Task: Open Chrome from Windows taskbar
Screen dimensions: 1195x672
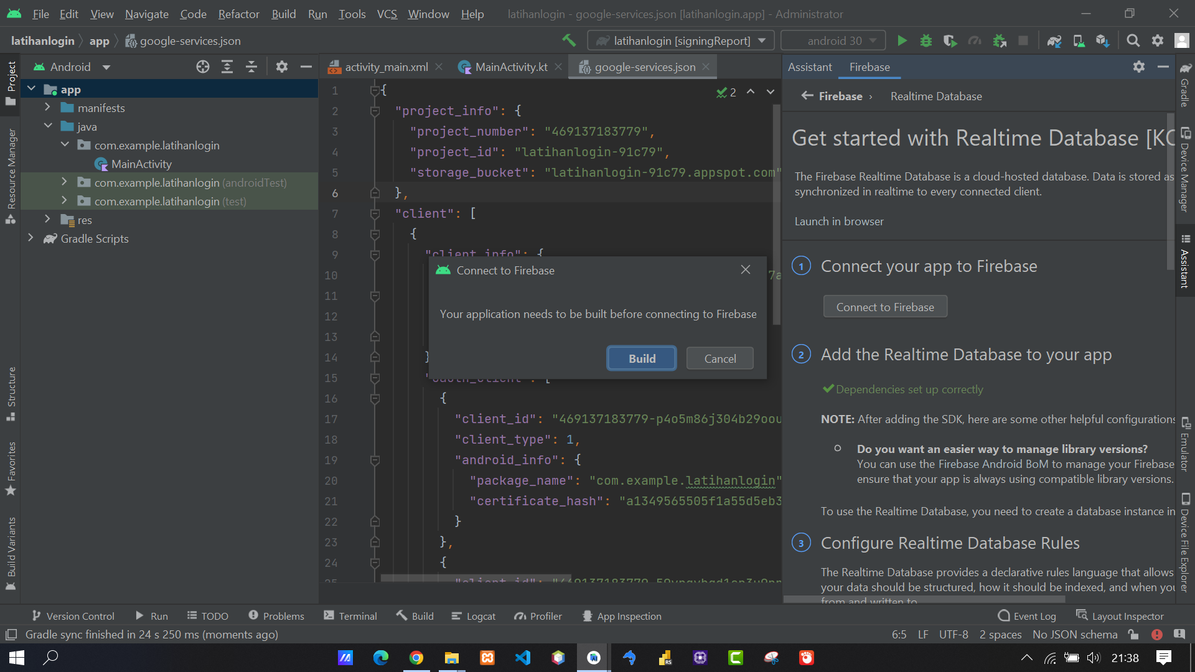Action: point(416,658)
